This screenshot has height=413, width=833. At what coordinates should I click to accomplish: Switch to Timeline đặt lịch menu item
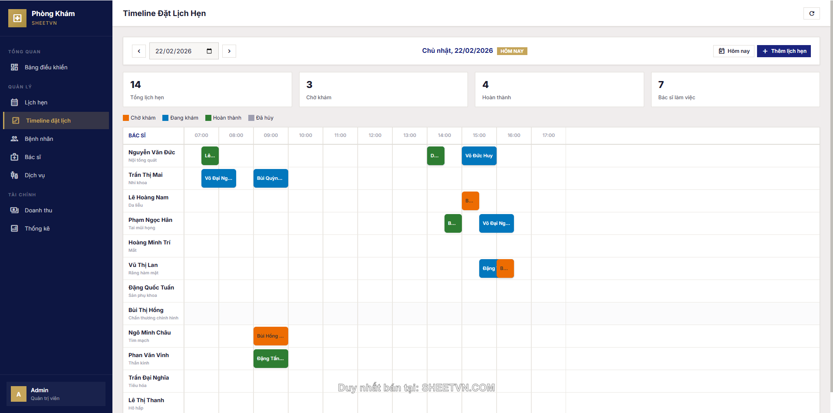coord(48,120)
